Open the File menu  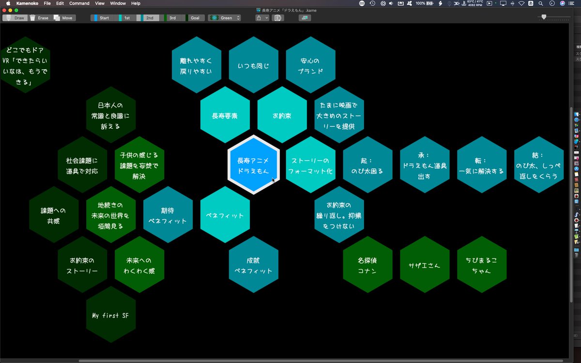click(x=47, y=3)
